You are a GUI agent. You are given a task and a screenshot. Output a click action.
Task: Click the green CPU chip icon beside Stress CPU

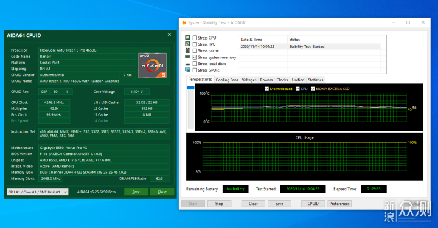(187, 38)
